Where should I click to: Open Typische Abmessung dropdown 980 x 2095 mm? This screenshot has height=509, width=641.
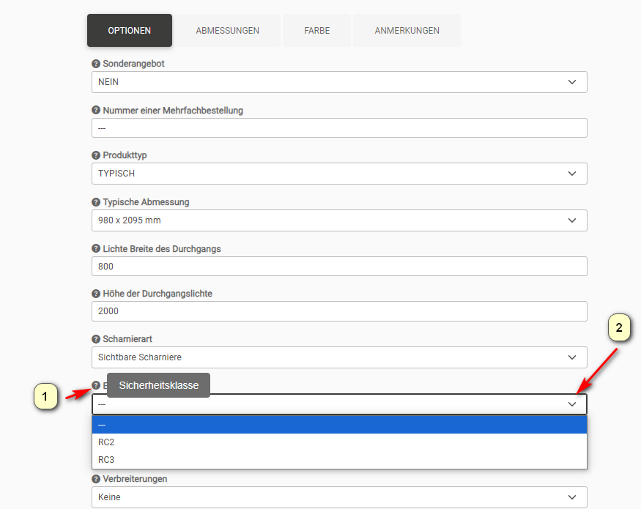tap(339, 220)
